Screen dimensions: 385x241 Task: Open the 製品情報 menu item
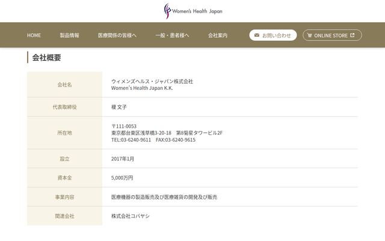[x=70, y=36]
